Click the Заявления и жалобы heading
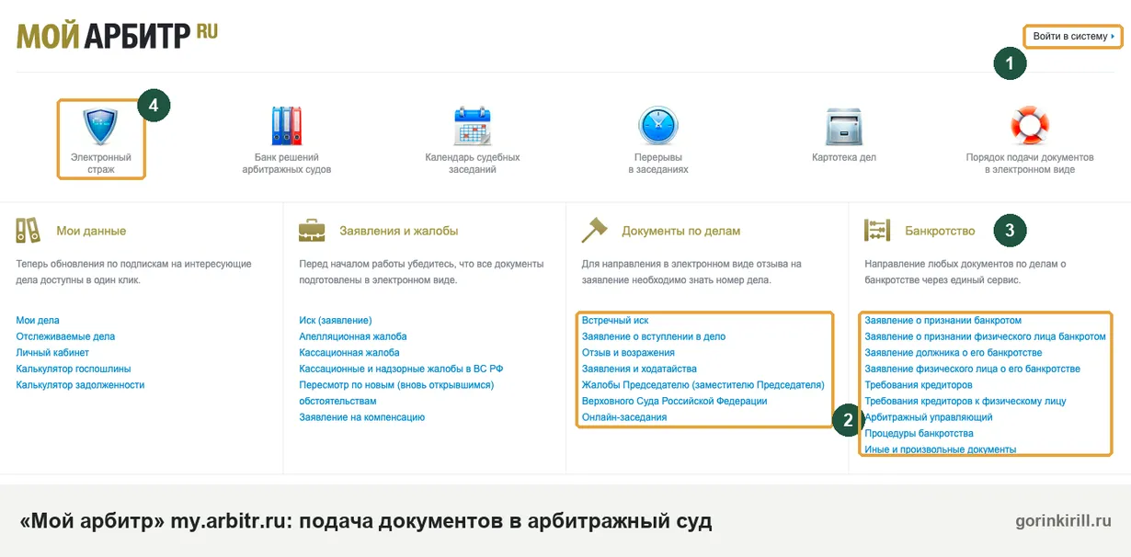The height and width of the screenshot is (557, 1131). [399, 231]
